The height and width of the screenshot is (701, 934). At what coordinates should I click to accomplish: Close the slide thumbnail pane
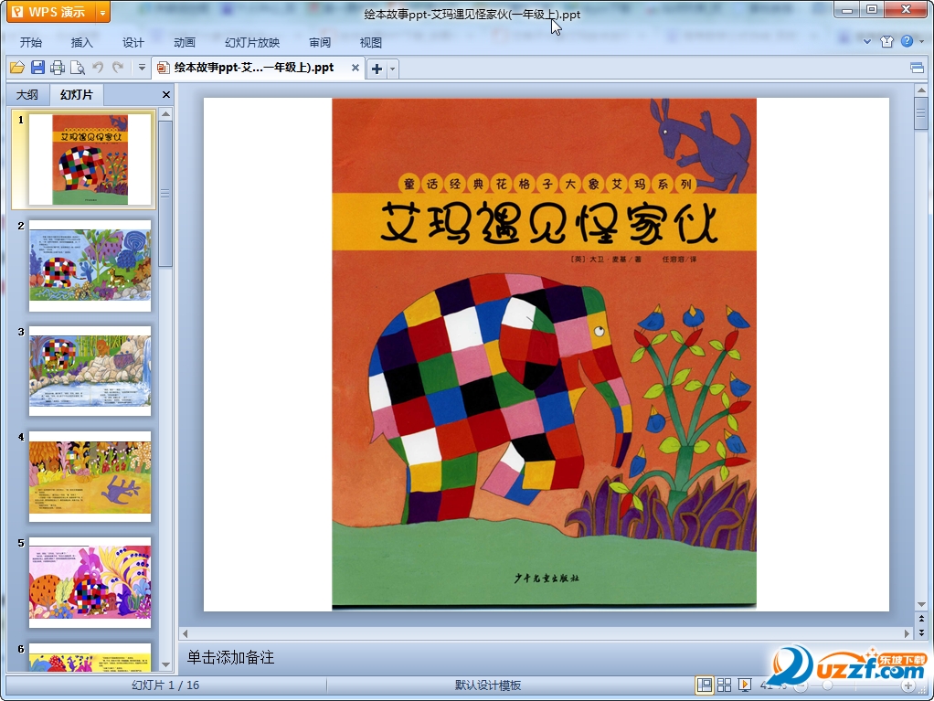166,95
